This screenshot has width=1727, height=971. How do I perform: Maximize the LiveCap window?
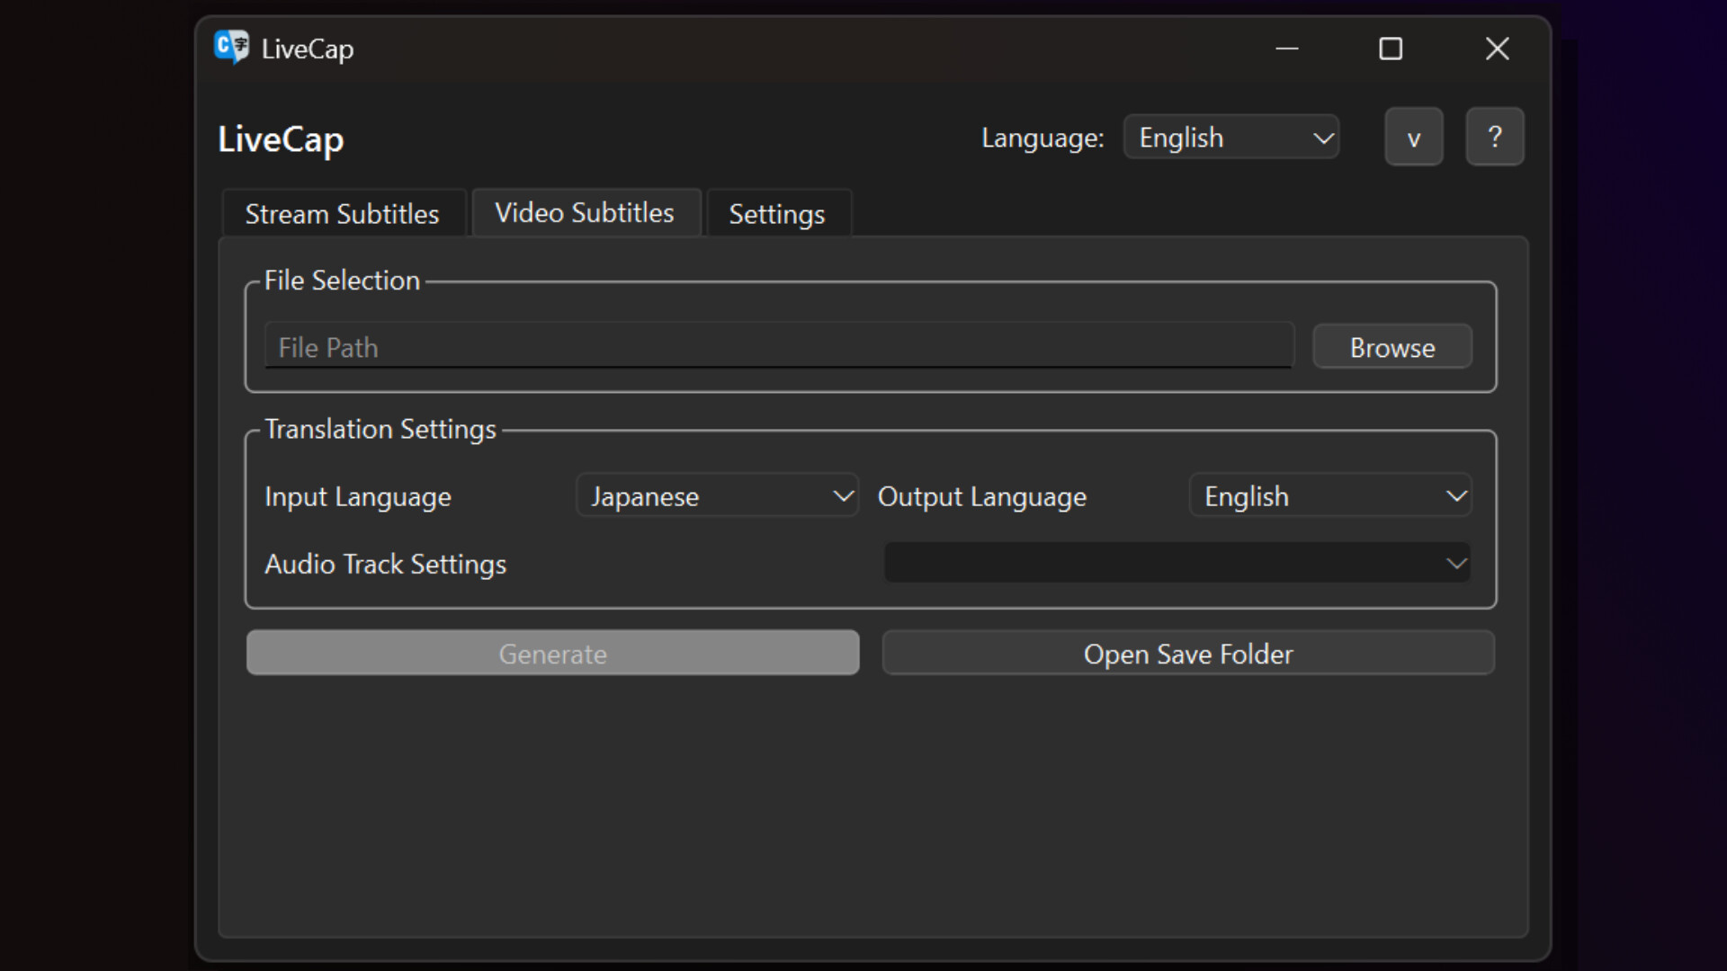(1391, 49)
